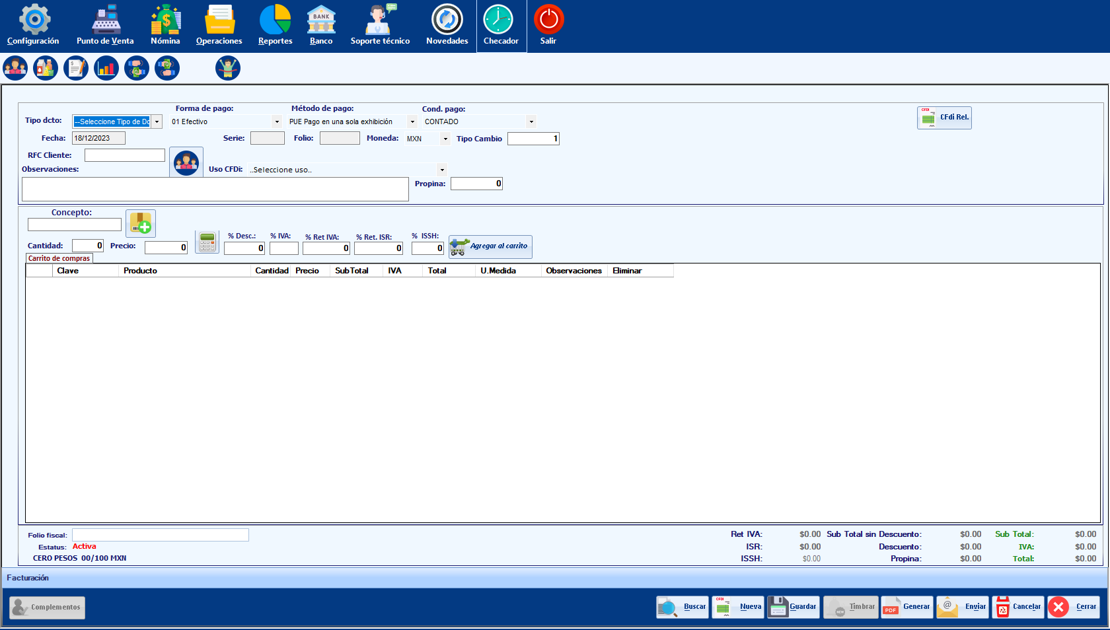The image size is (1110, 630).
Task: Open the Reportes menu
Action: (275, 26)
